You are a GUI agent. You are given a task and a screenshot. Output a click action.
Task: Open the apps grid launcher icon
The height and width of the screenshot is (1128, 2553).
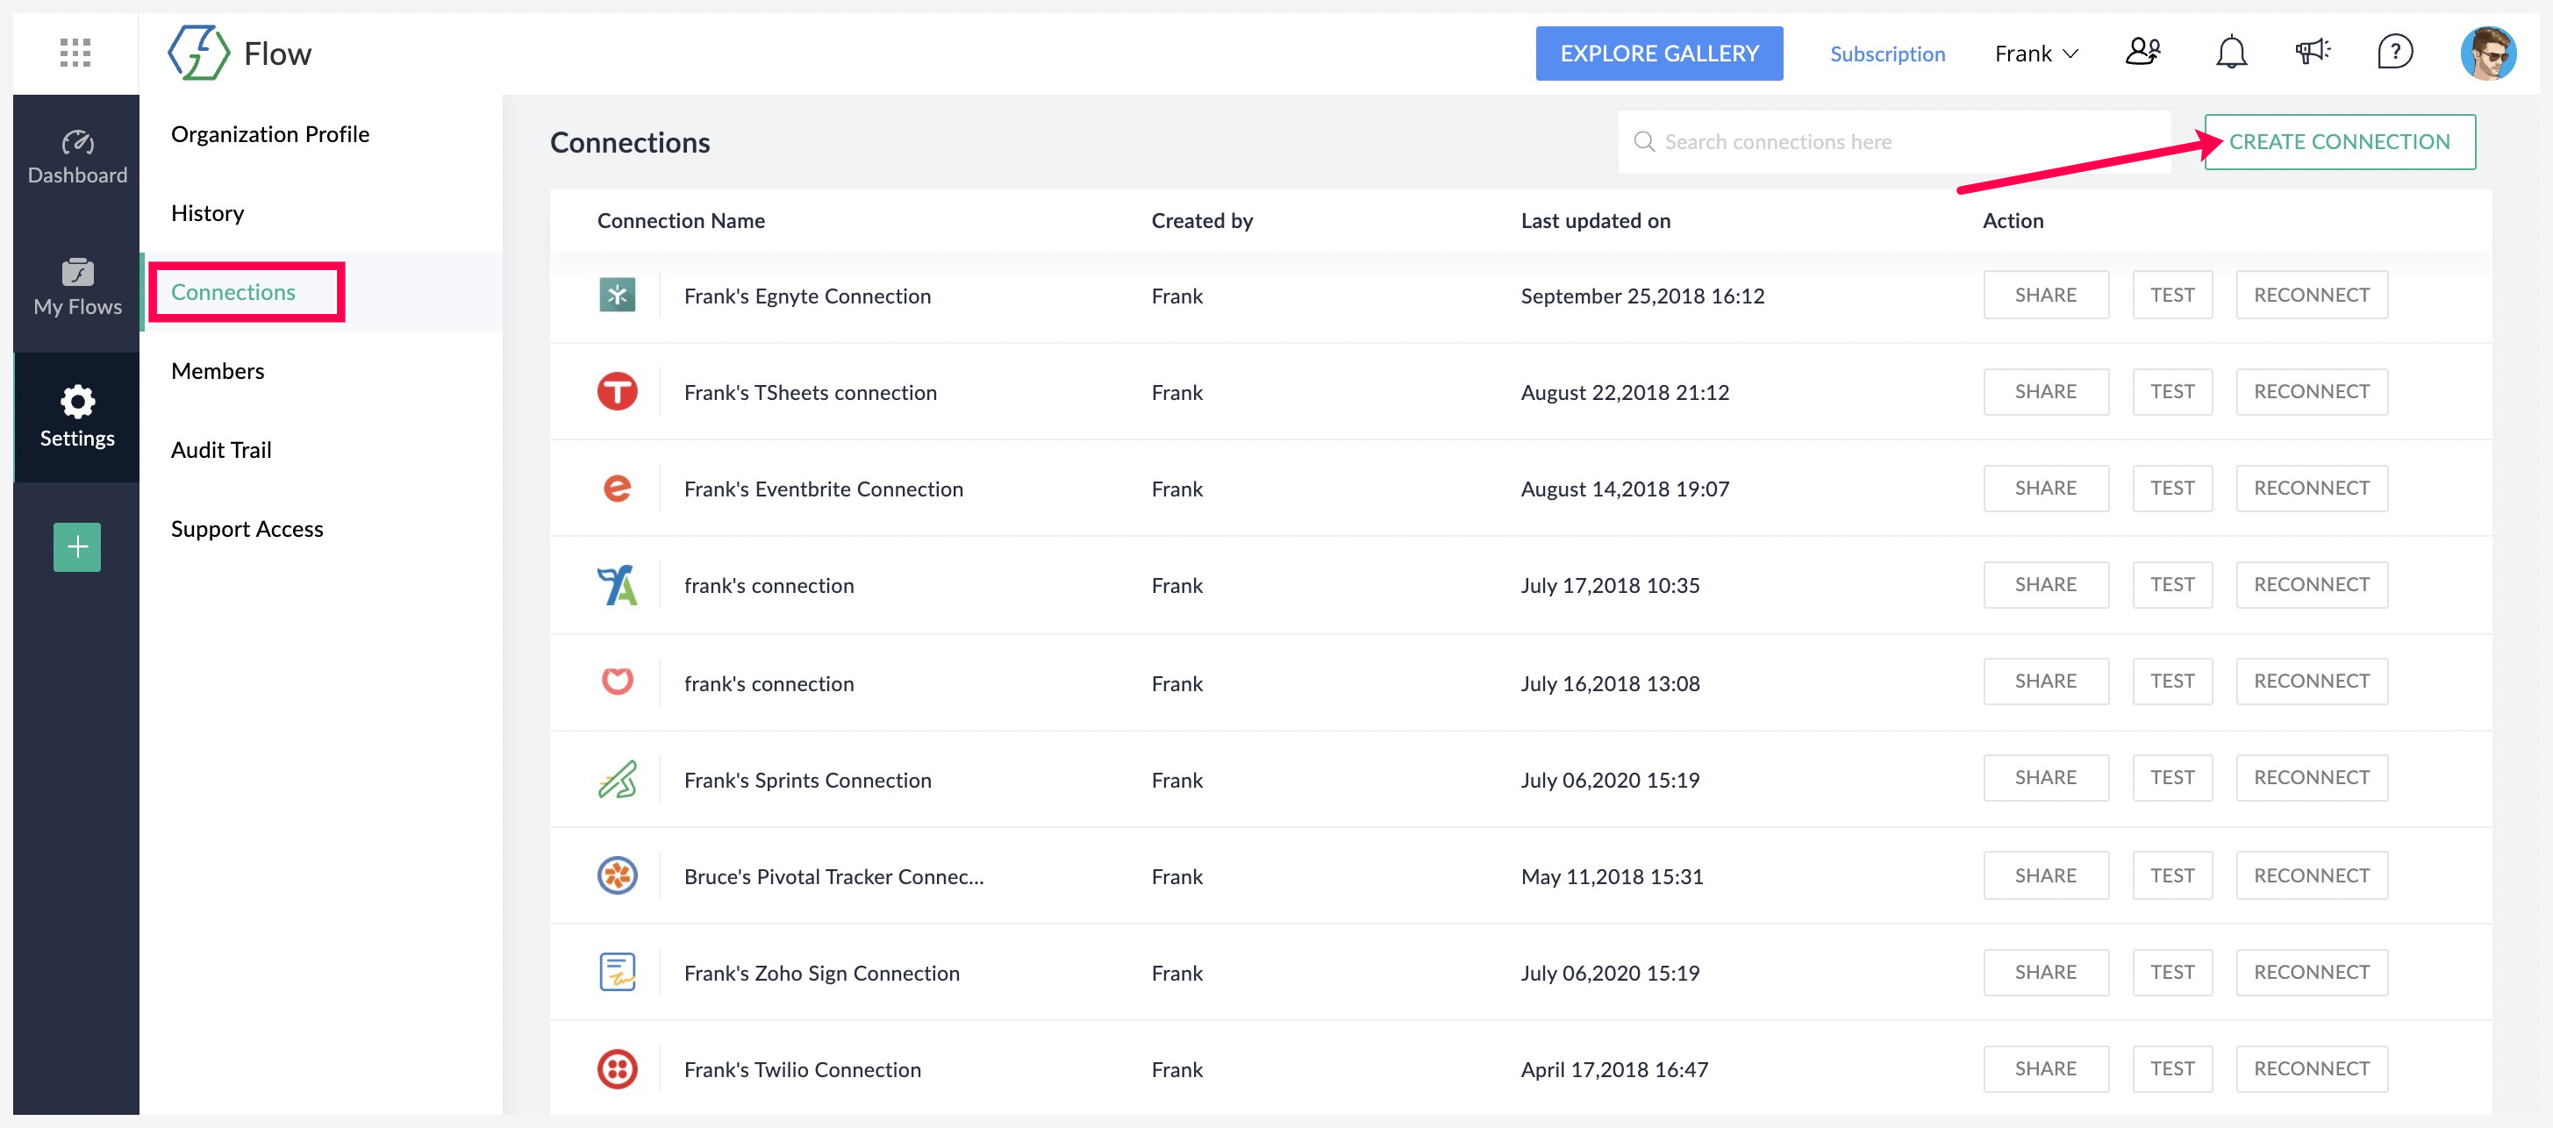point(75,53)
